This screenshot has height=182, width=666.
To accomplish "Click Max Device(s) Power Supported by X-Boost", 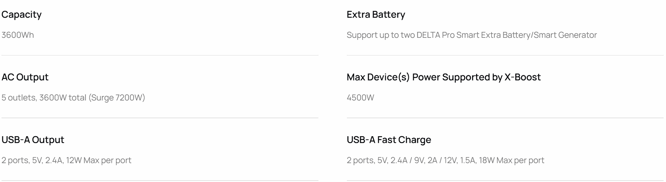I will click(444, 77).
